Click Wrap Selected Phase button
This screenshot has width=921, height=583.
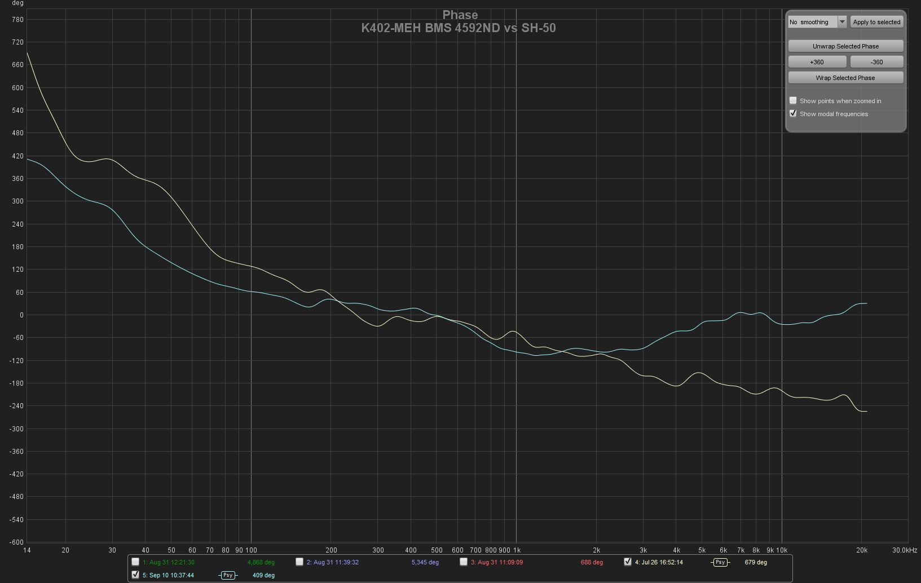click(845, 78)
